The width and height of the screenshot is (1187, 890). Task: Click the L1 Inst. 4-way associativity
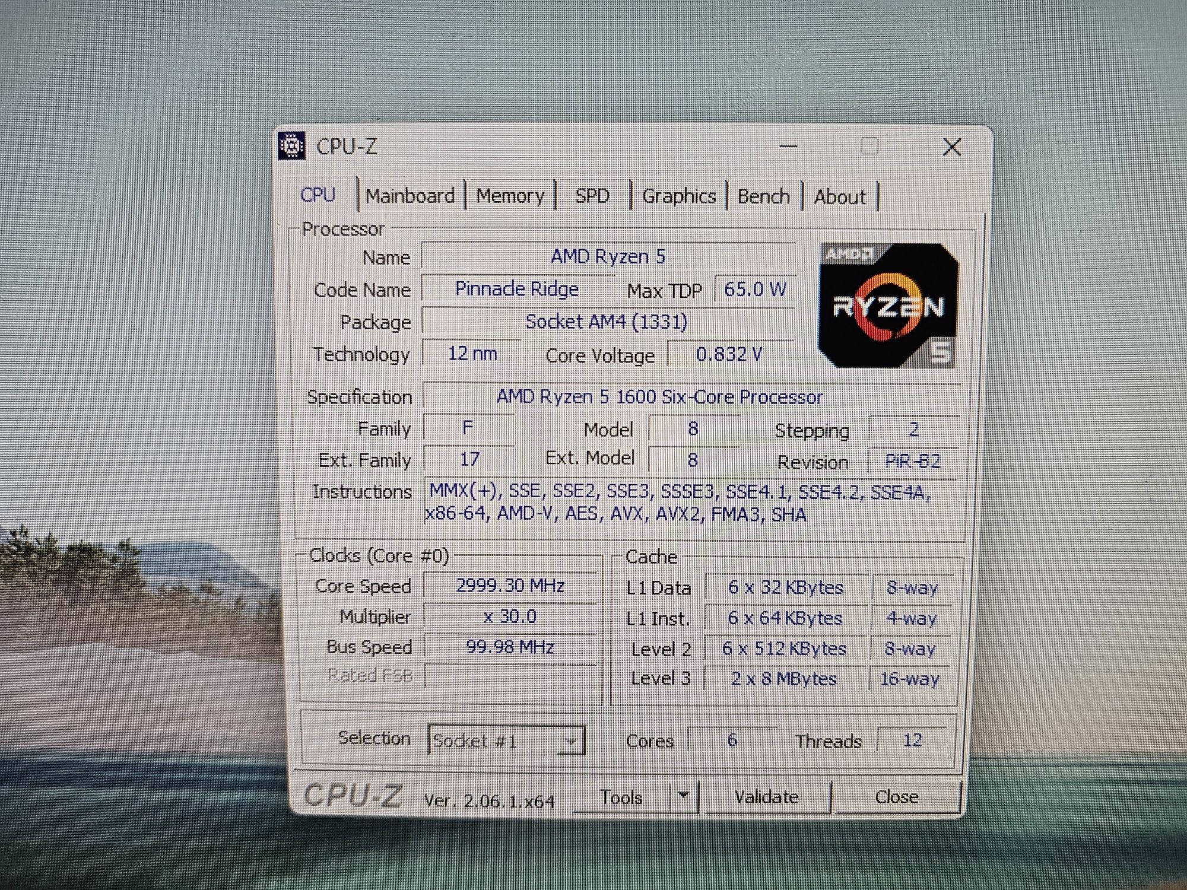click(912, 618)
